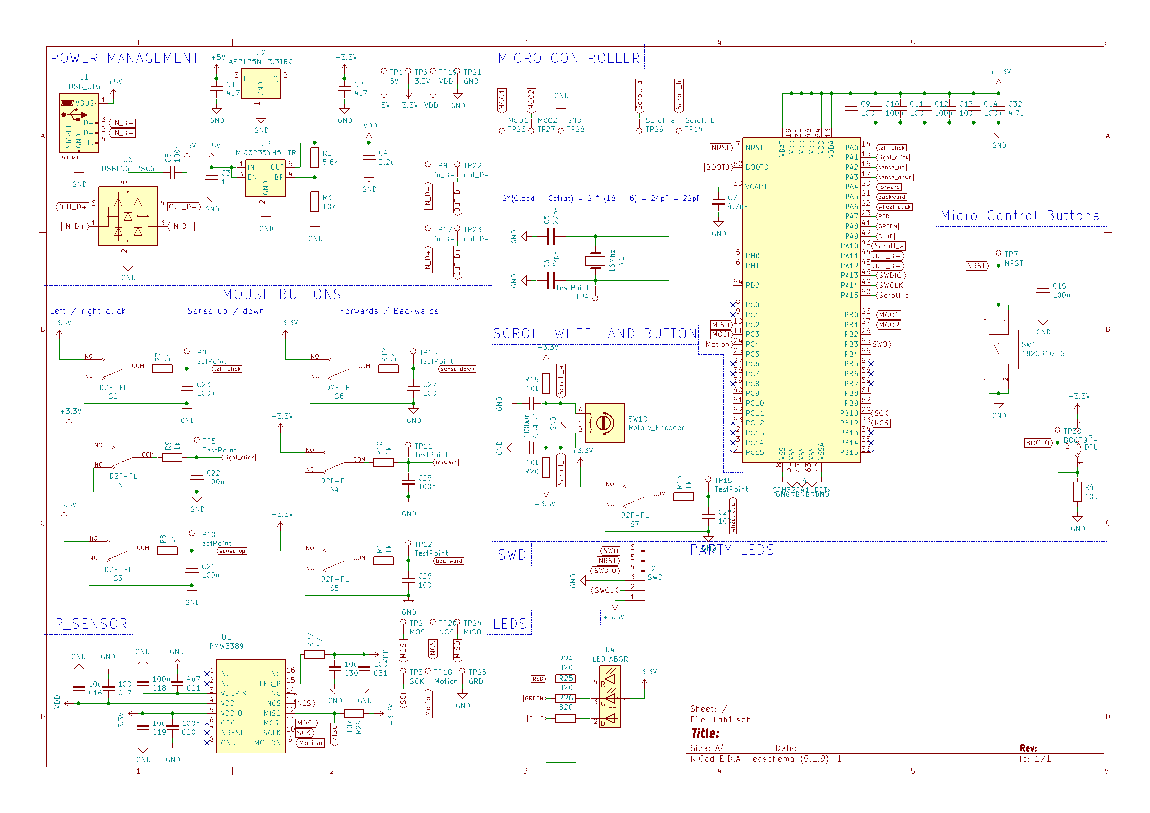Screen dimensions: 1150x813
Task: Click the SWO label on SWD connector pin 6
Action: (x=610, y=551)
